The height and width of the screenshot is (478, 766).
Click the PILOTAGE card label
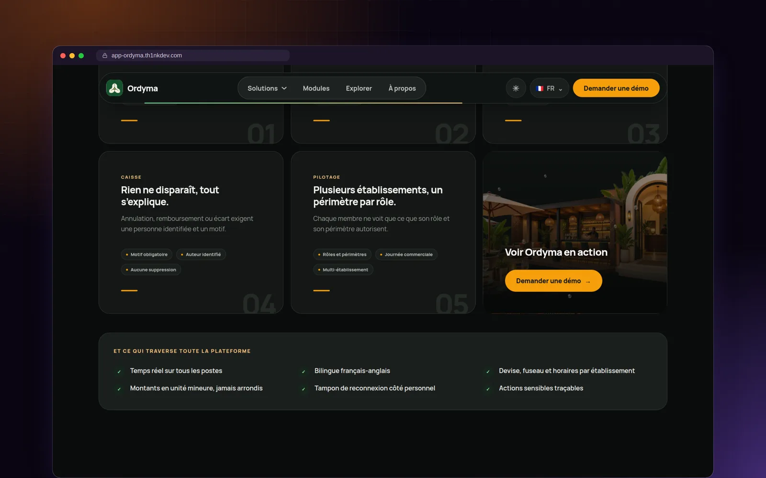point(327,177)
